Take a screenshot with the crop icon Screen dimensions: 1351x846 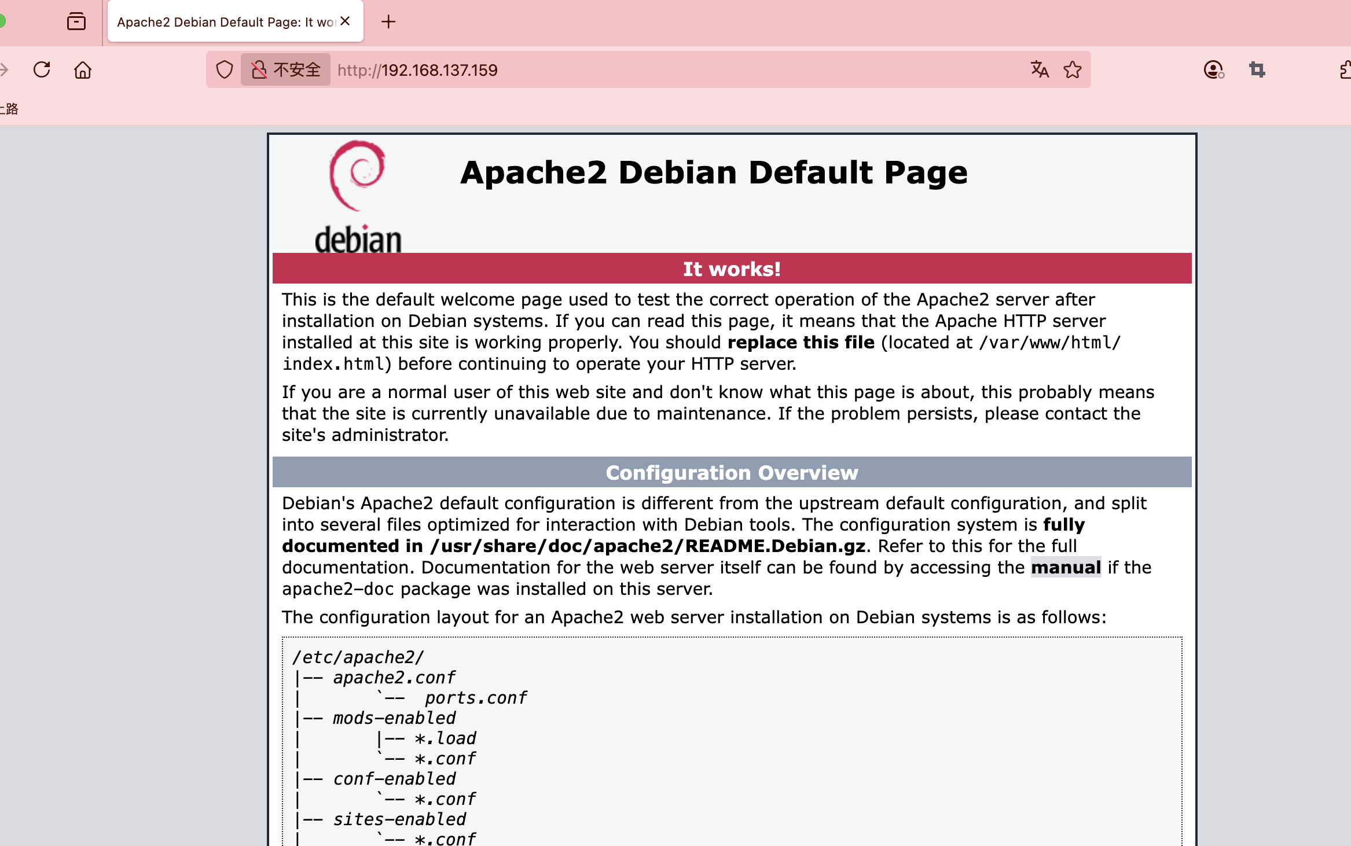tap(1257, 70)
